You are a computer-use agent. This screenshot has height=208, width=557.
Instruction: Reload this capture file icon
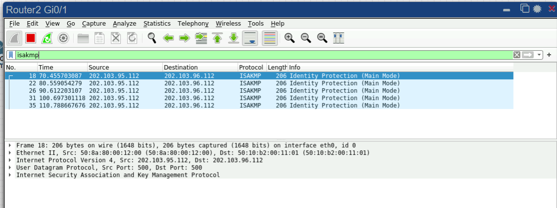coord(132,38)
